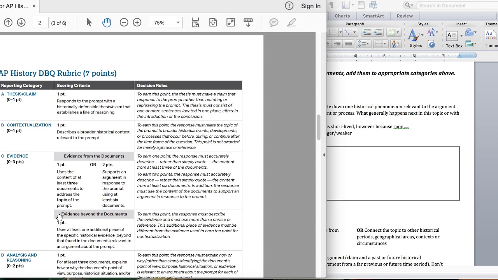Click the 'Decision Rules' column header
The height and width of the screenshot is (280, 498).
point(152,85)
